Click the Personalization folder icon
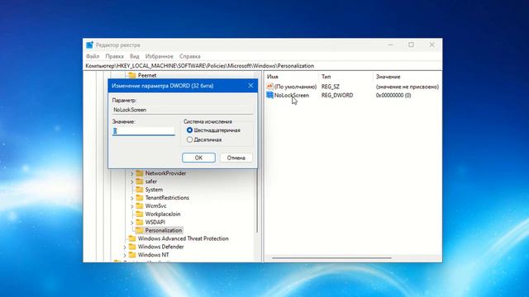529x297 pixels. (x=140, y=230)
